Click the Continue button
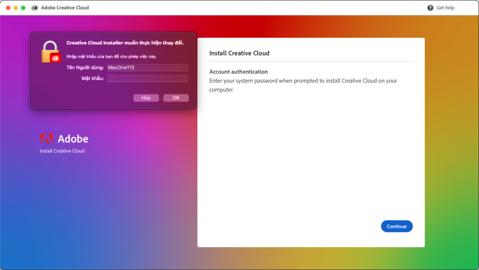The image size is (479, 270). (x=397, y=226)
